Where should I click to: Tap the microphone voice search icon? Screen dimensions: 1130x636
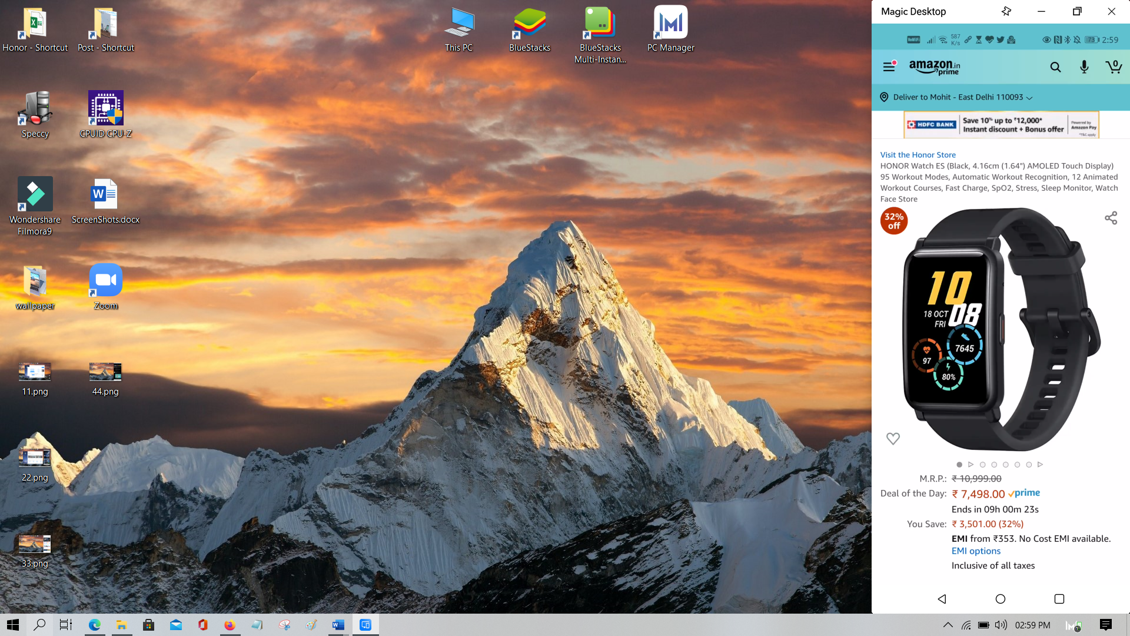click(x=1084, y=67)
